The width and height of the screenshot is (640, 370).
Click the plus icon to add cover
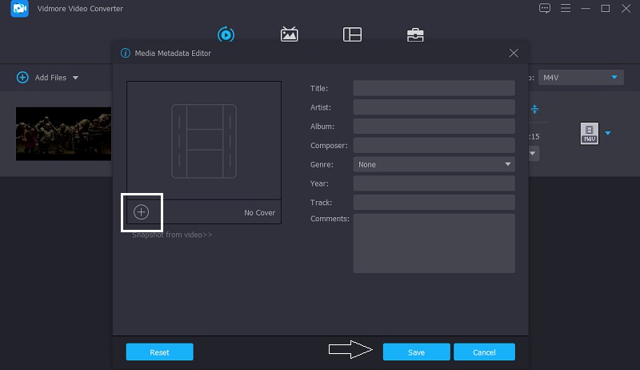point(142,212)
